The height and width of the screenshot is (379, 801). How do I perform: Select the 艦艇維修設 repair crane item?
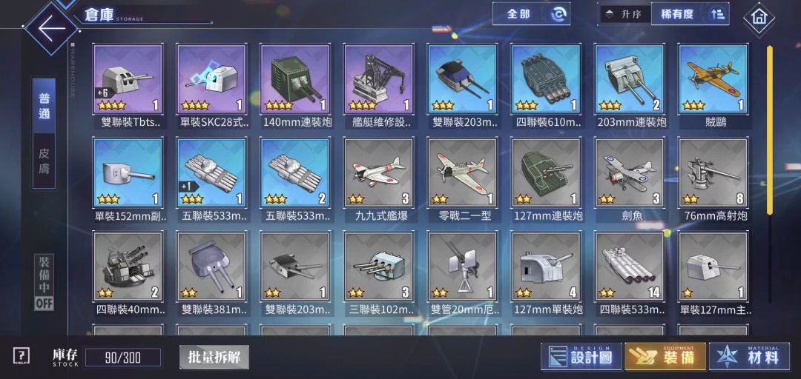pyautogui.click(x=378, y=86)
